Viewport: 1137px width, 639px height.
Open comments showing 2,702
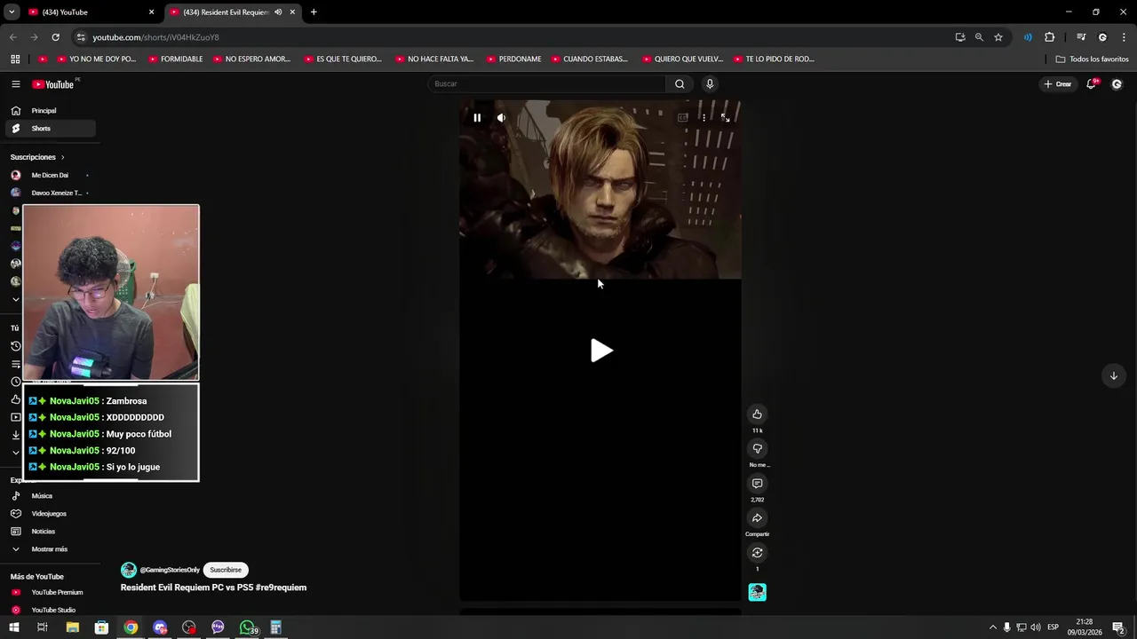757,483
